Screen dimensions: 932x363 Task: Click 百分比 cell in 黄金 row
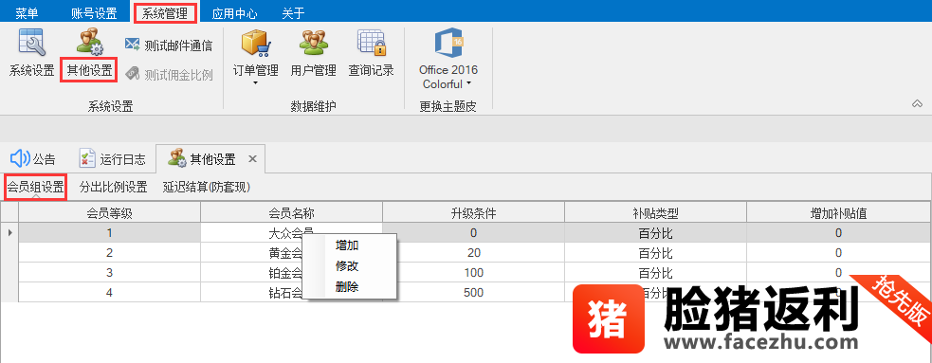click(x=655, y=252)
